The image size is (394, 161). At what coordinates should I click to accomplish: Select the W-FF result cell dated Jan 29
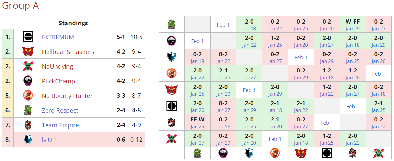coord(353,24)
